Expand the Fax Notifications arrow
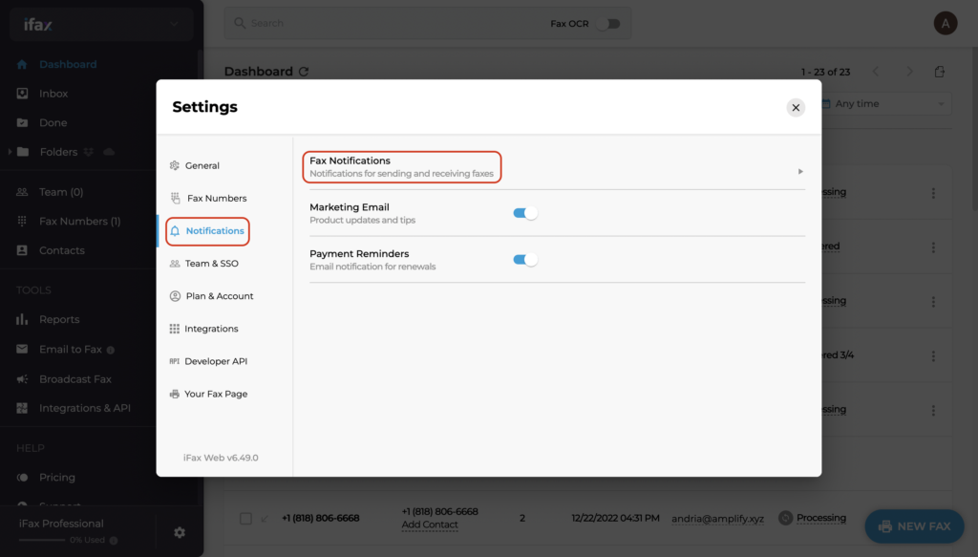 click(x=800, y=172)
